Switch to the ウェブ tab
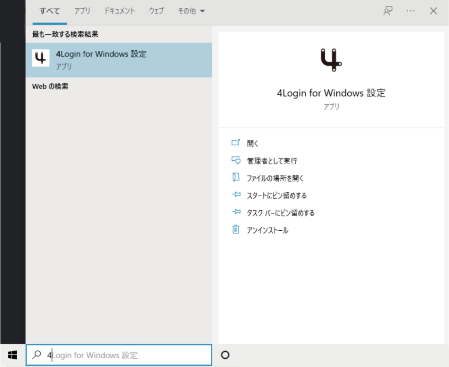Image resolution: width=449 pixels, height=367 pixels. pyautogui.click(x=157, y=11)
